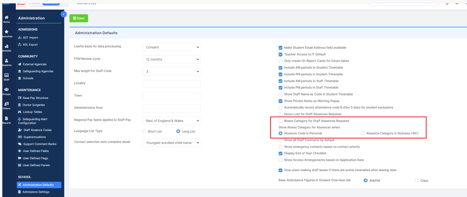Enable the Only create On Report Cards checkbox
This screenshot has height=197, width=467.
point(280,61)
